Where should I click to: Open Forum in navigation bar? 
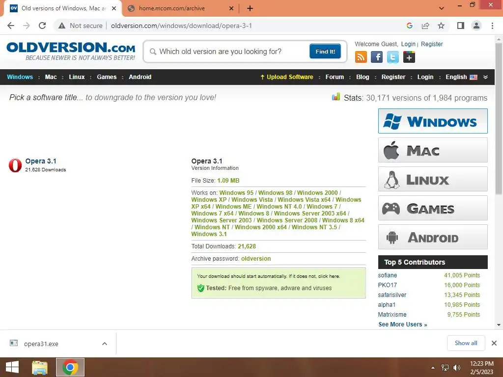[x=335, y=77]
